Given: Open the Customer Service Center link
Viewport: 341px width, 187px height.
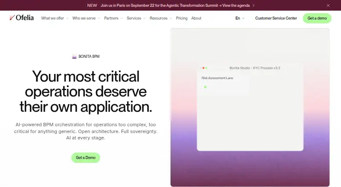Looking at the screenshot, I should [x=276, y=18].
